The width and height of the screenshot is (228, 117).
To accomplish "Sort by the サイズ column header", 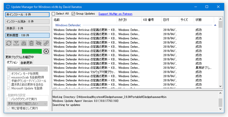I will [x=186, y=20].
